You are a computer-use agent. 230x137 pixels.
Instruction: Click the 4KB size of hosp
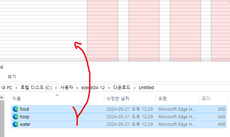point(221,117)
